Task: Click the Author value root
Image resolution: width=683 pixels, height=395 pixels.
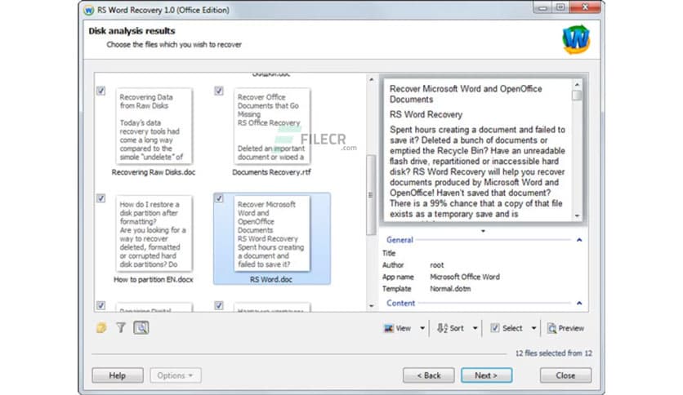Action: pos(436,265)
